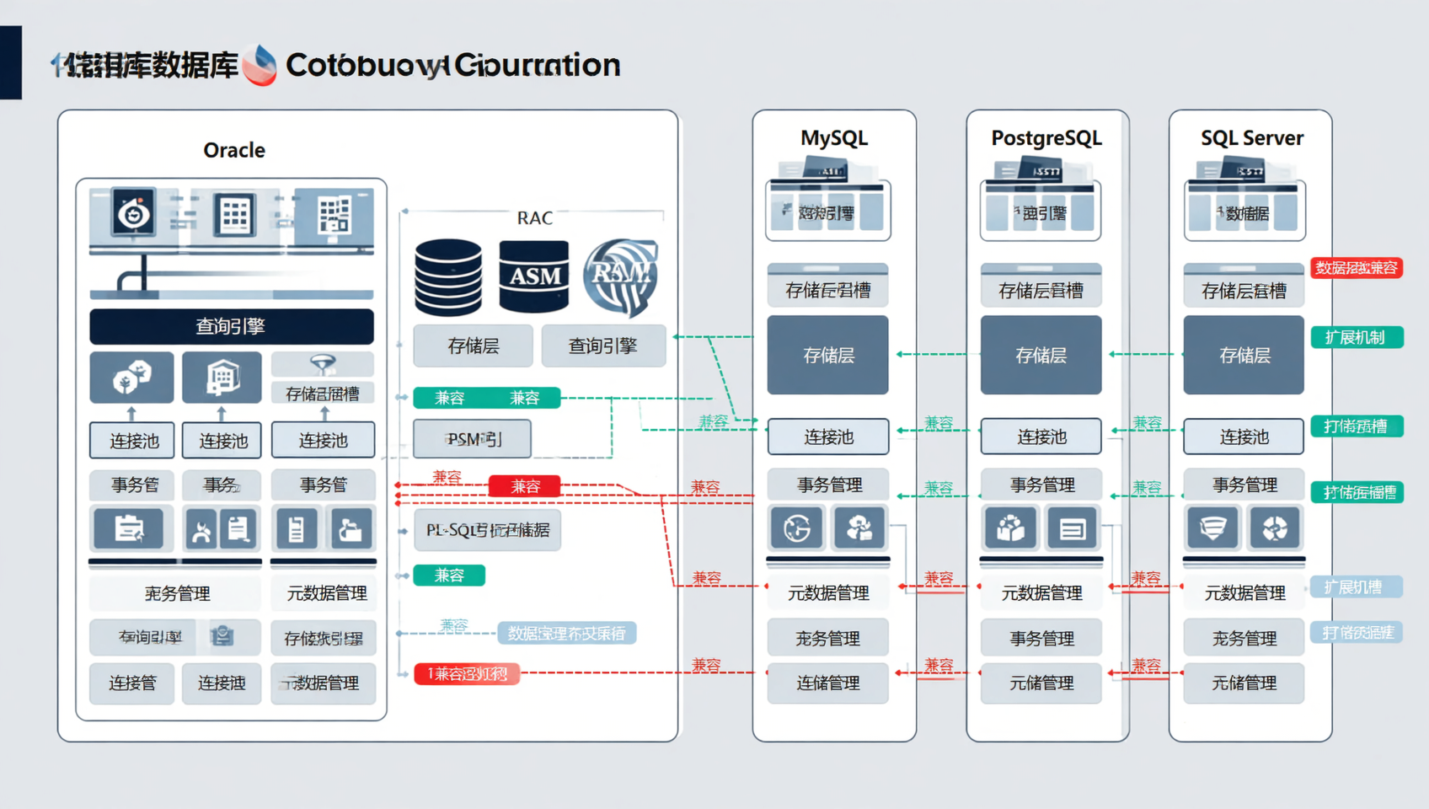Select the boxes icon in the PostgreSQL column
Image resolution: width=1429 pixels, height=809 pixels.
coord(1010,528)
